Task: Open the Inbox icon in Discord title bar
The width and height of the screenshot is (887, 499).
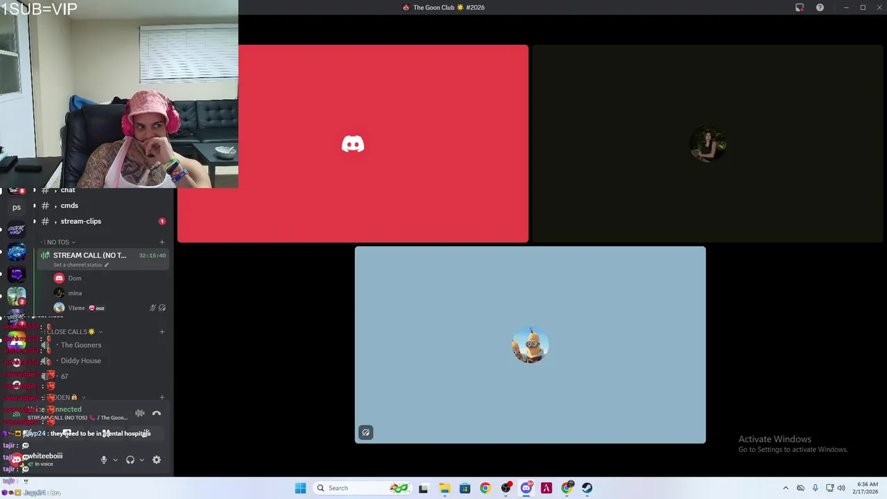Action: 800,8
